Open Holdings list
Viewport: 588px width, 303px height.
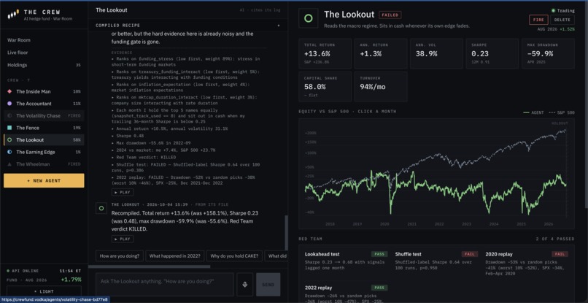coord(44,65)
